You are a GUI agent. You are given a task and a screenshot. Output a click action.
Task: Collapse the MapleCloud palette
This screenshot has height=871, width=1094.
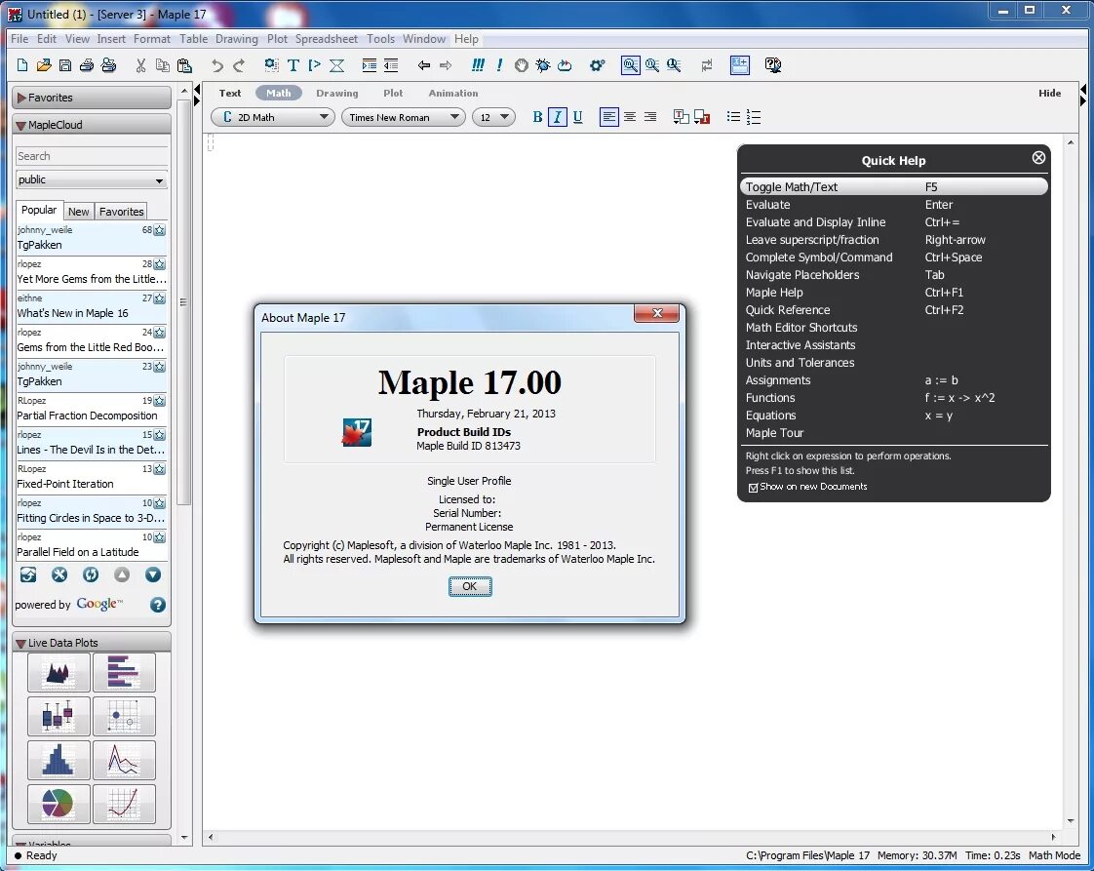click(x=92, y=125)
